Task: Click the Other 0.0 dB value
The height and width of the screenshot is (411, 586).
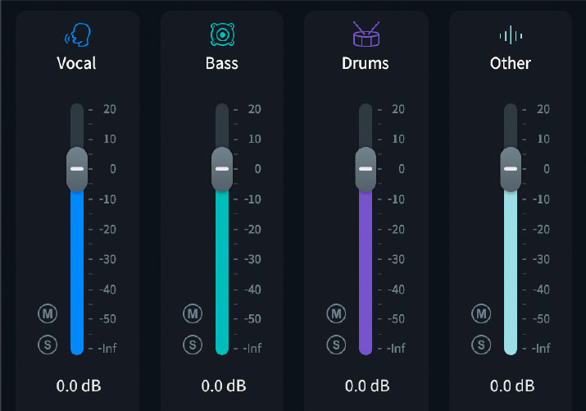Action: [512, 385]
